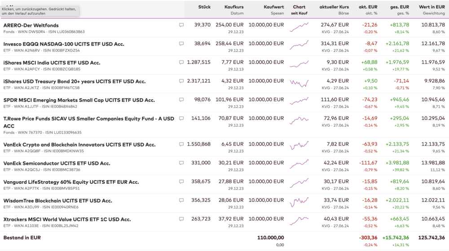Screen dimensions: 449x251
Task: Click the comment icon for iShares MSCI India
Action: click(181, 63)
